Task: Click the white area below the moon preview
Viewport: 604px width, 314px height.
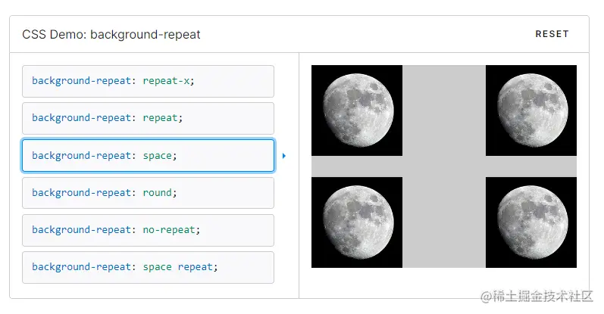Action: pyautogui.click(x=444, y=283)
